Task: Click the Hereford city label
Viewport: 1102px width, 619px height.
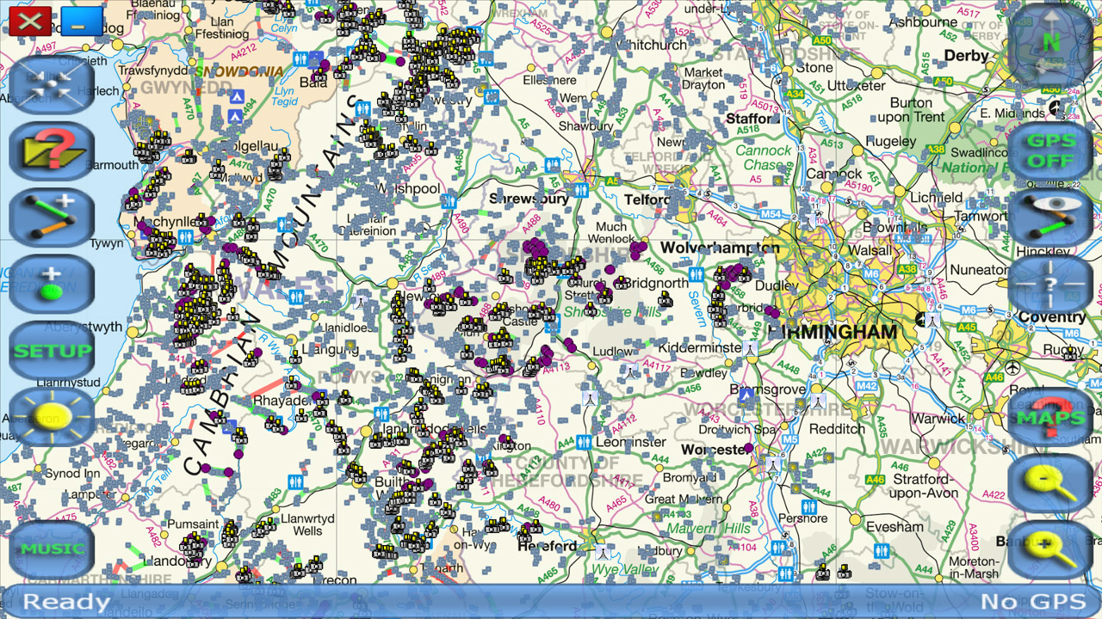Action: click(548, 546)
